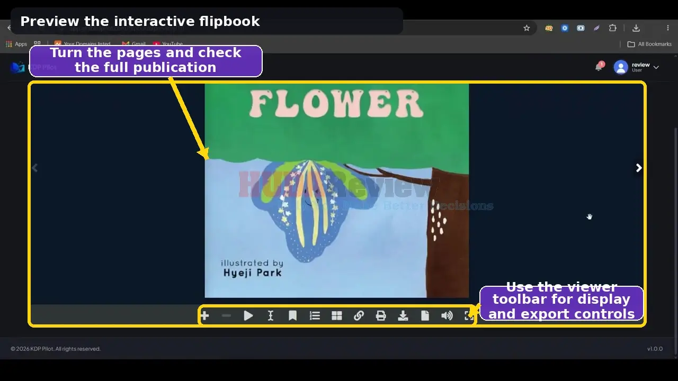
Task: Open the All Bookmarks folder
Action: click(x=649, y=44)
